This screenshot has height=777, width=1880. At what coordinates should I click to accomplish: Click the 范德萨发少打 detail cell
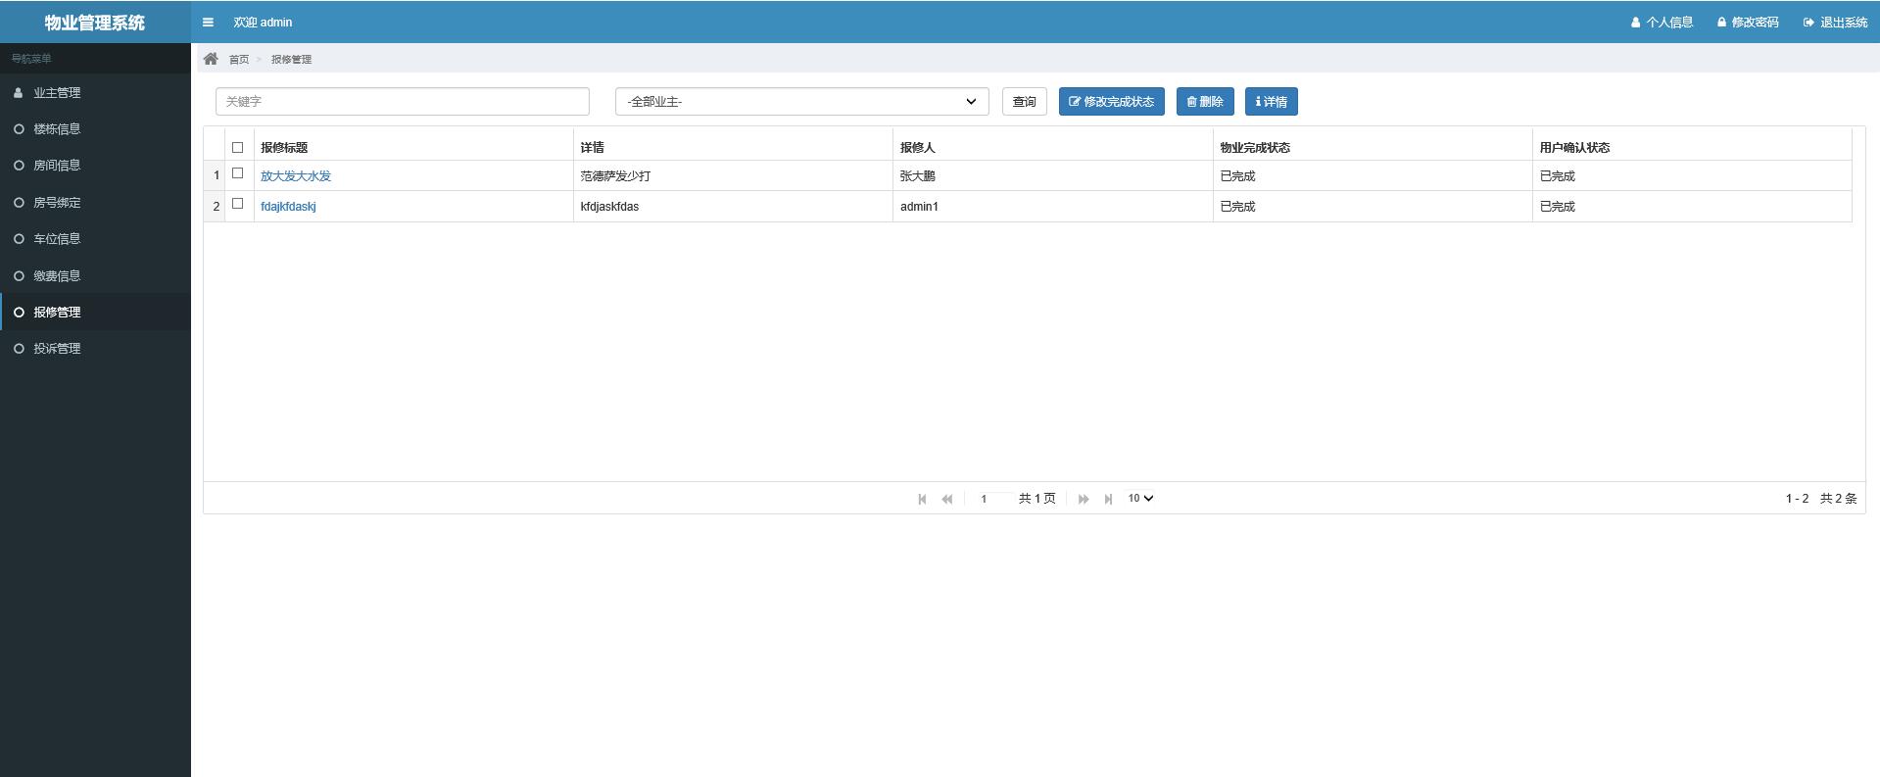(733, 176)
